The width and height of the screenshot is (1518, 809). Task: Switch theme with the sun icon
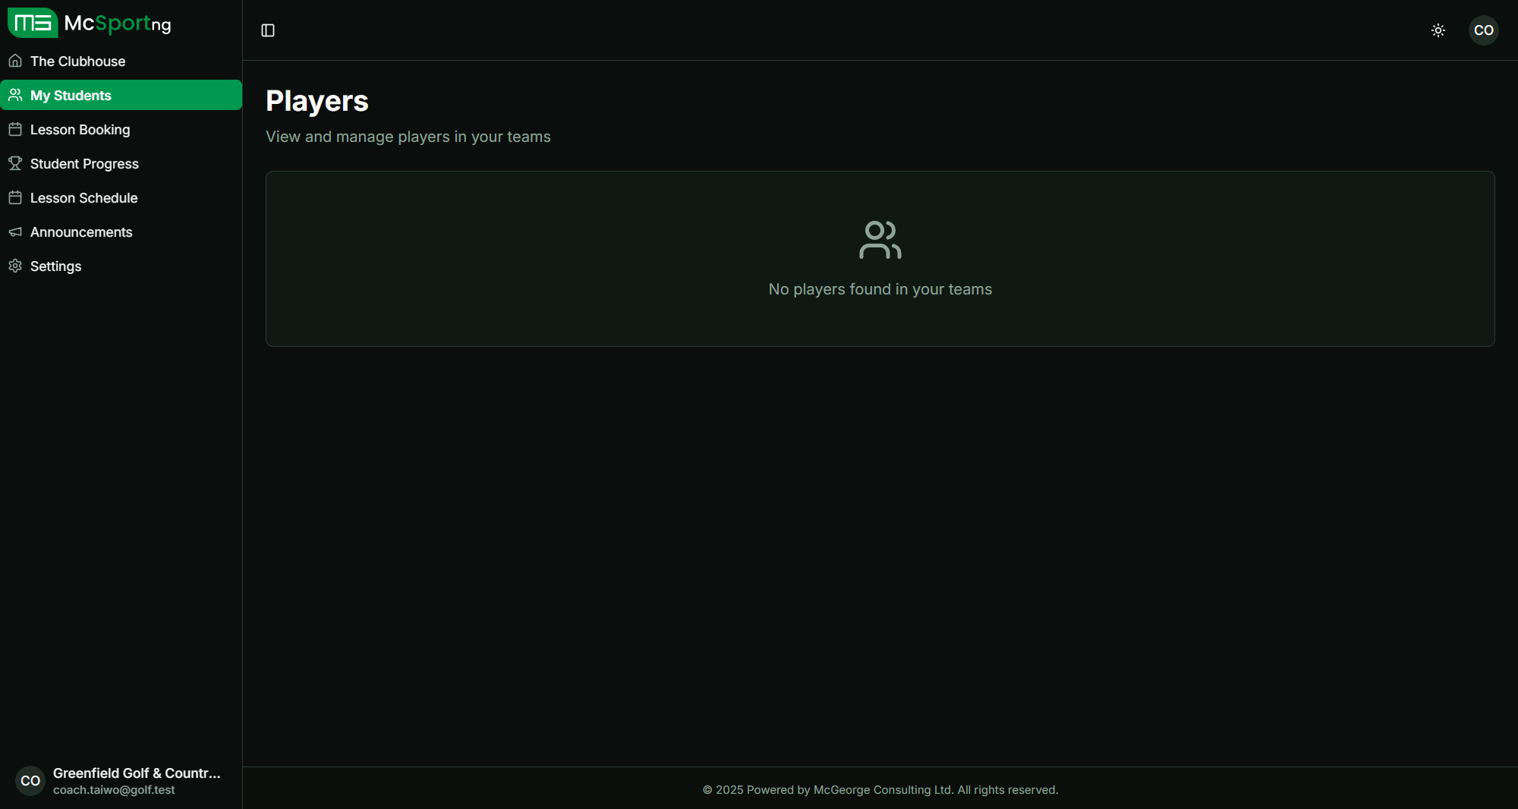click(x=1438, y=30)
